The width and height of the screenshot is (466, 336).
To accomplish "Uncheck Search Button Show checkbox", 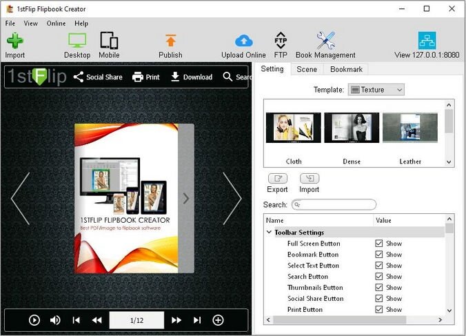I will pos(379,276).
